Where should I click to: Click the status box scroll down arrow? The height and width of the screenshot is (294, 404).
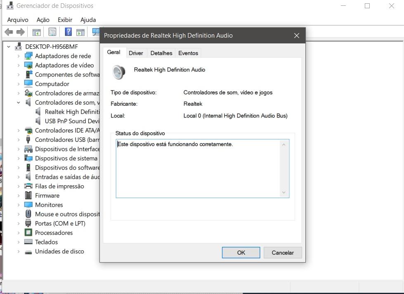click(x=284, y=192)
